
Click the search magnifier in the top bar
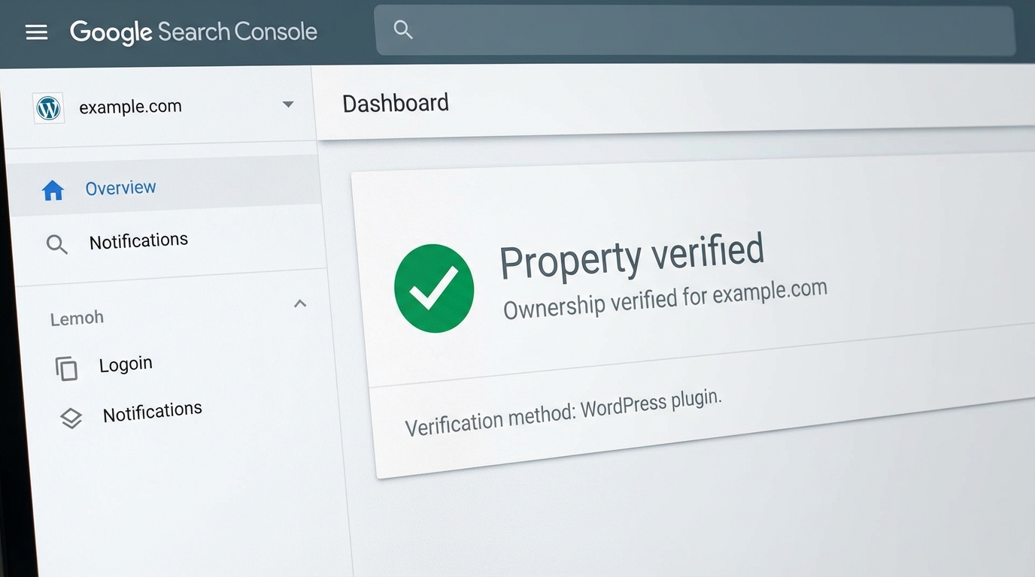(403, 29)
